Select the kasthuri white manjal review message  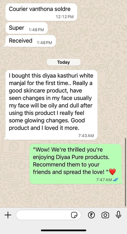click(x=51, y=105)
